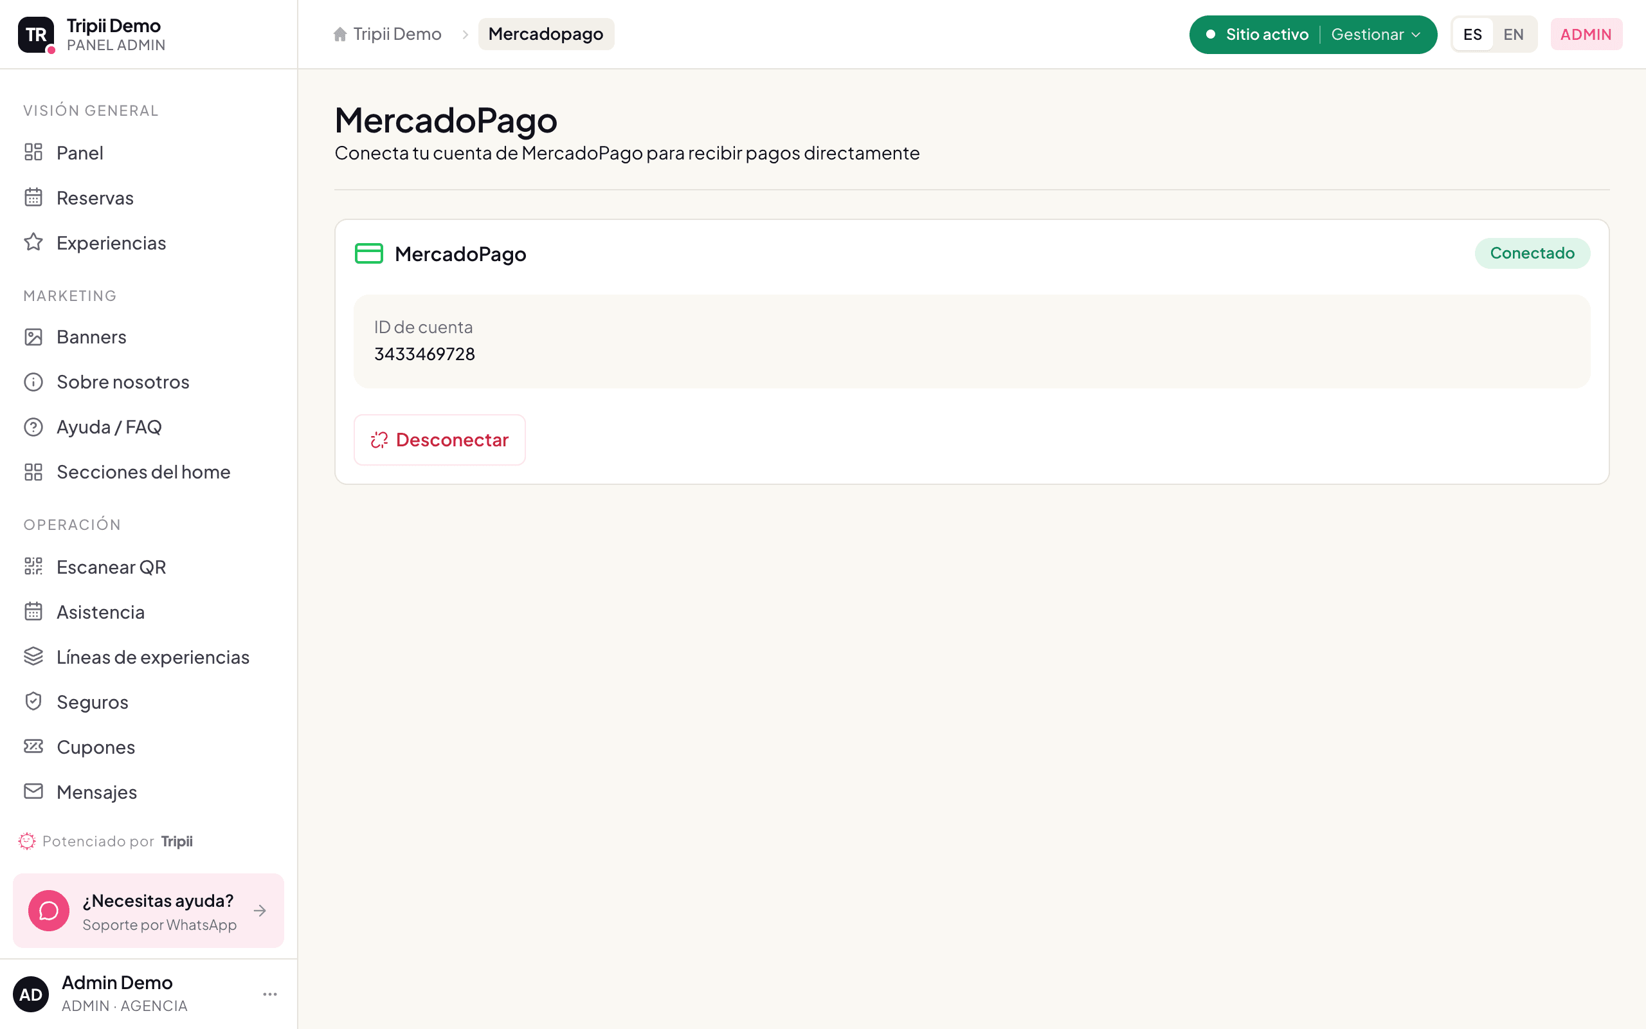The image size is (1646, 1029).
Task: Open the Admin Demo three-dot menu
Action: 270,994
